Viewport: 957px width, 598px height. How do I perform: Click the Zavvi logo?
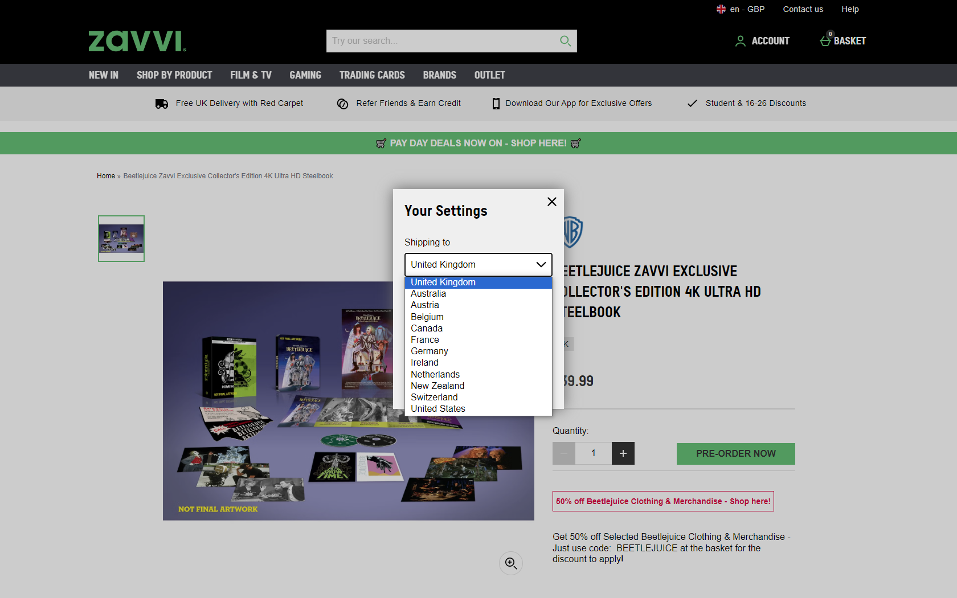(x=137, y=41)
